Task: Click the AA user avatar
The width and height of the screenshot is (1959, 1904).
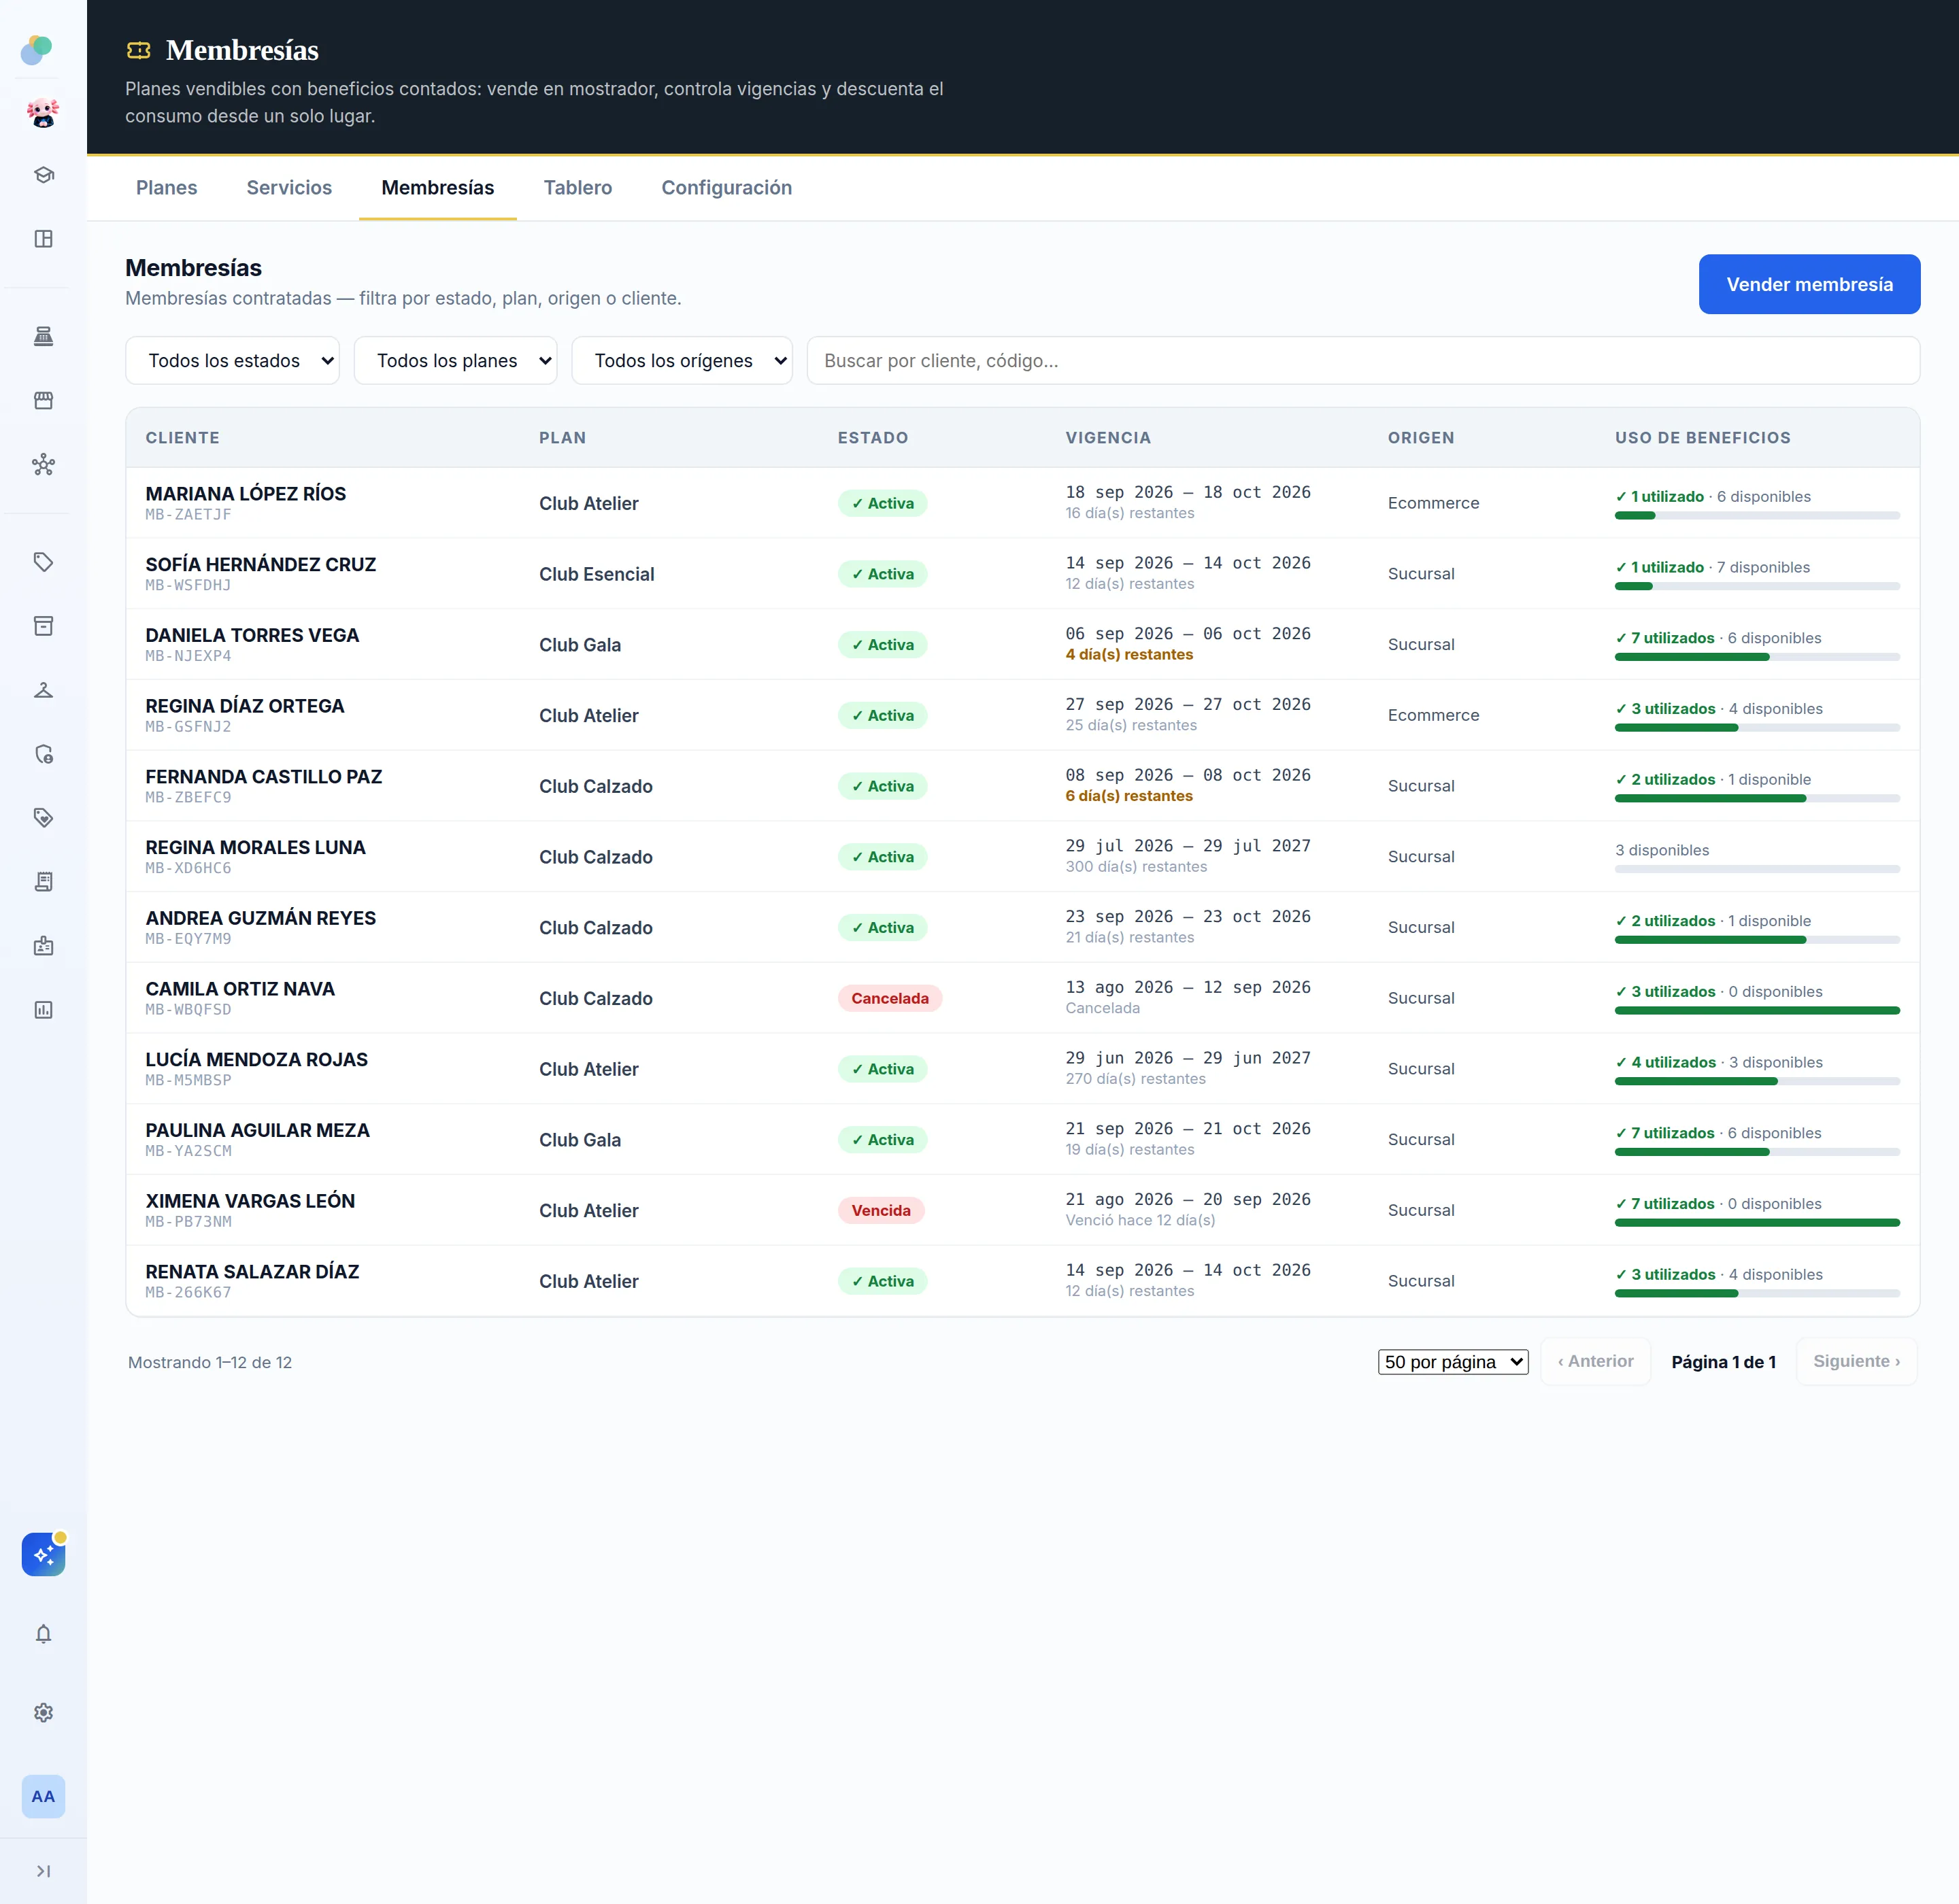Action: (x=43, y=1797)
